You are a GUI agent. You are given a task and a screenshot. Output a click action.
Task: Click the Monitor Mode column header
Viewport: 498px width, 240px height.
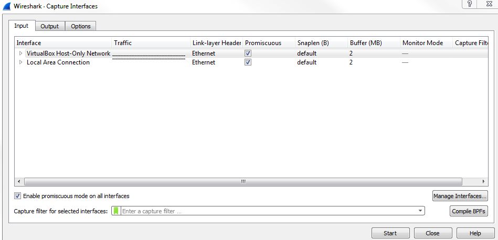[426, 43]
